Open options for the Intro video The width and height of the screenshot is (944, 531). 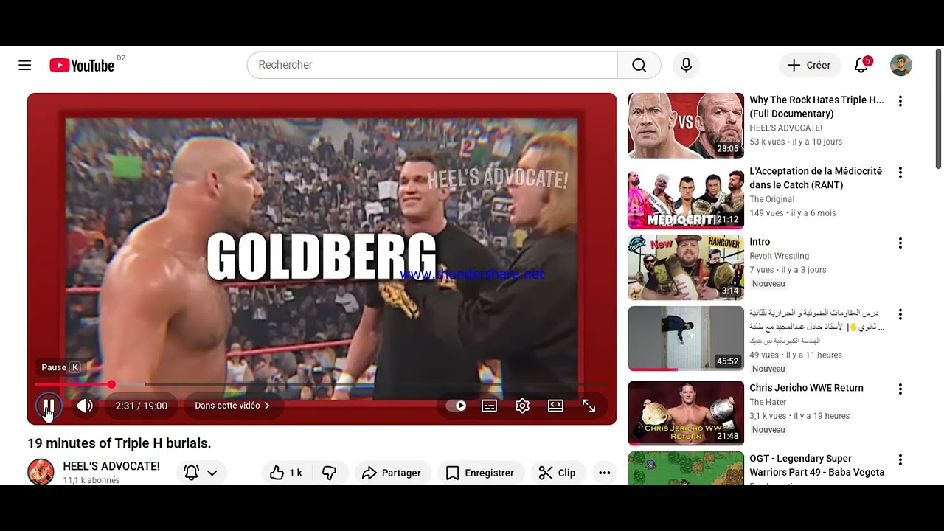click(x=900, y=243)
